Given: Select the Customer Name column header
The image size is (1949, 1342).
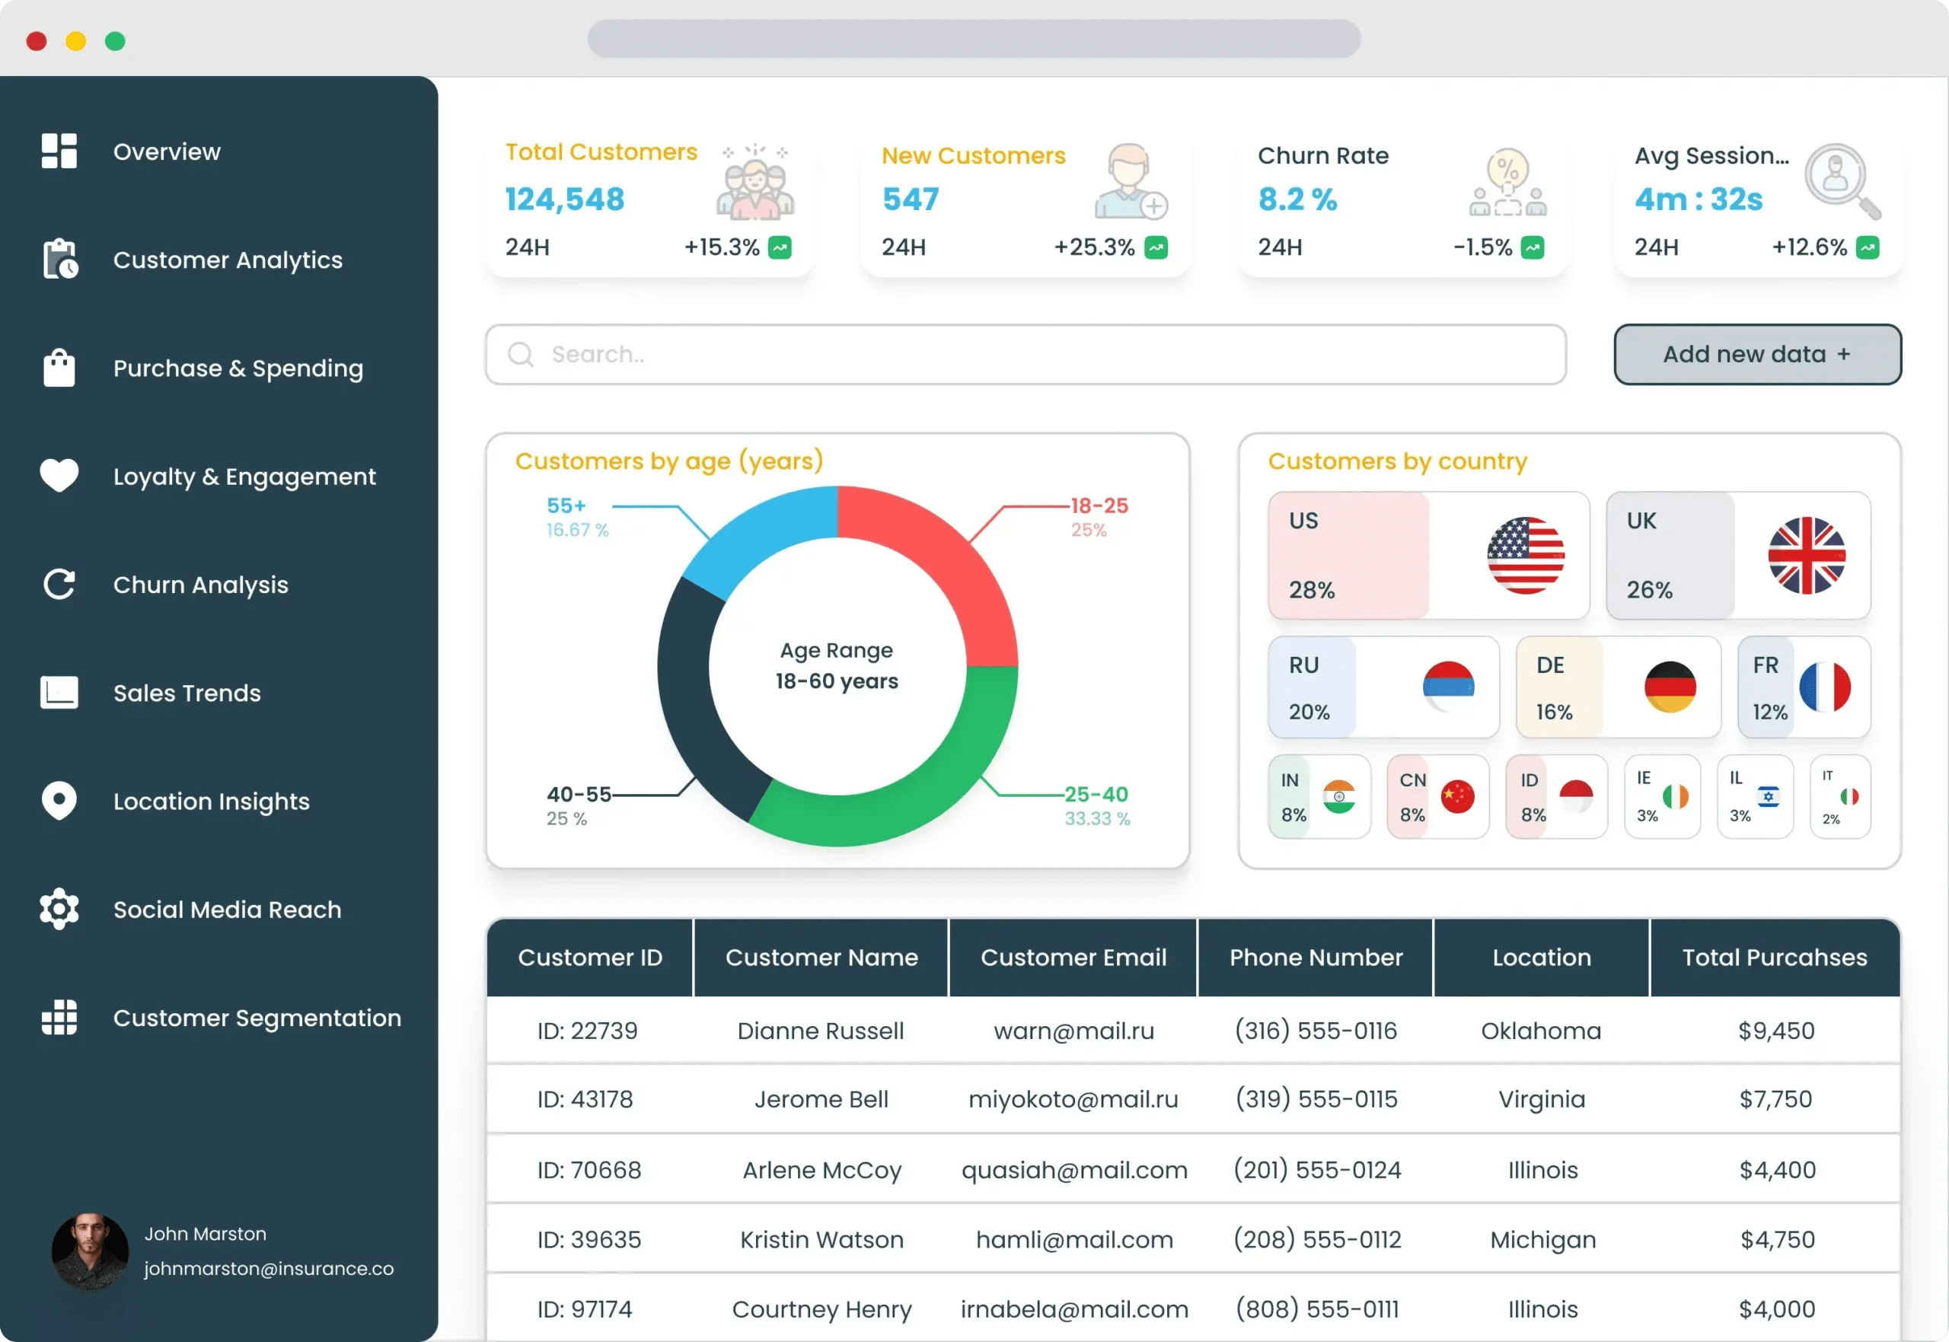Looking at the screenshot, I should [x=821, y=957].
